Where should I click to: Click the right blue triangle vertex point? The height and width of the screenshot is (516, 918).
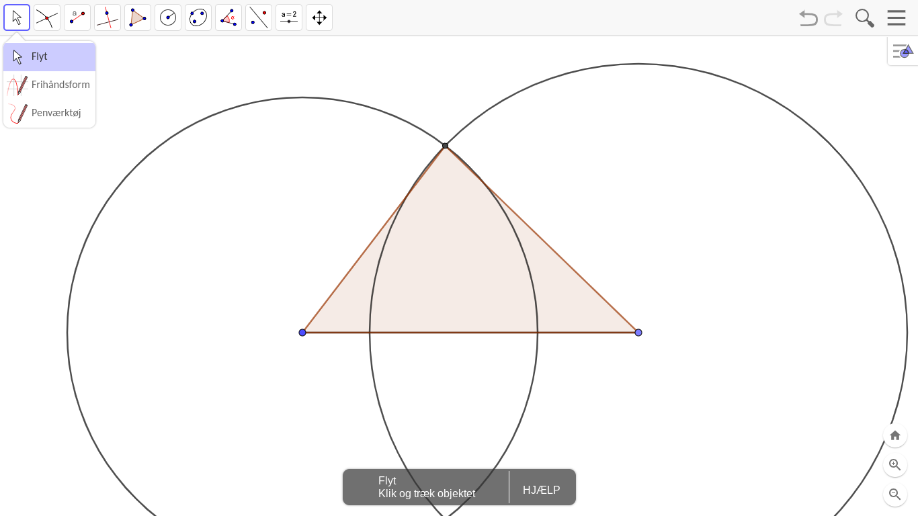638,333
